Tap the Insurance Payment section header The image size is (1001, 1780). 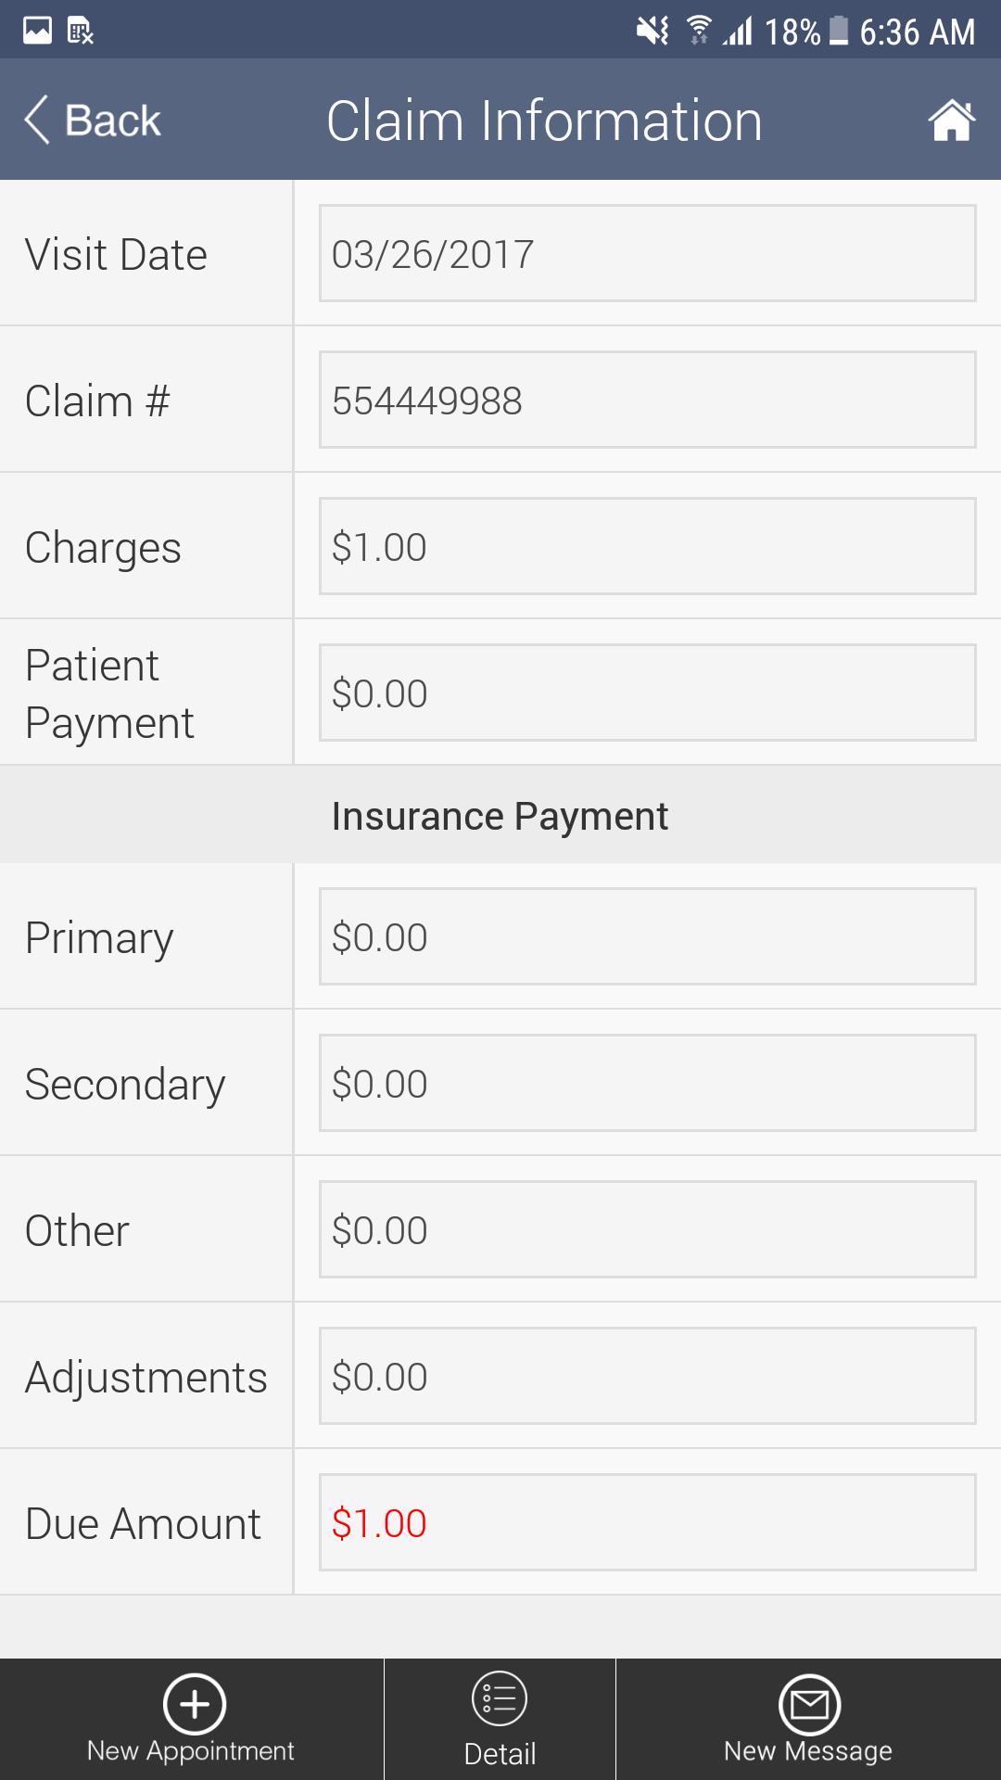(x=500, y=816)
